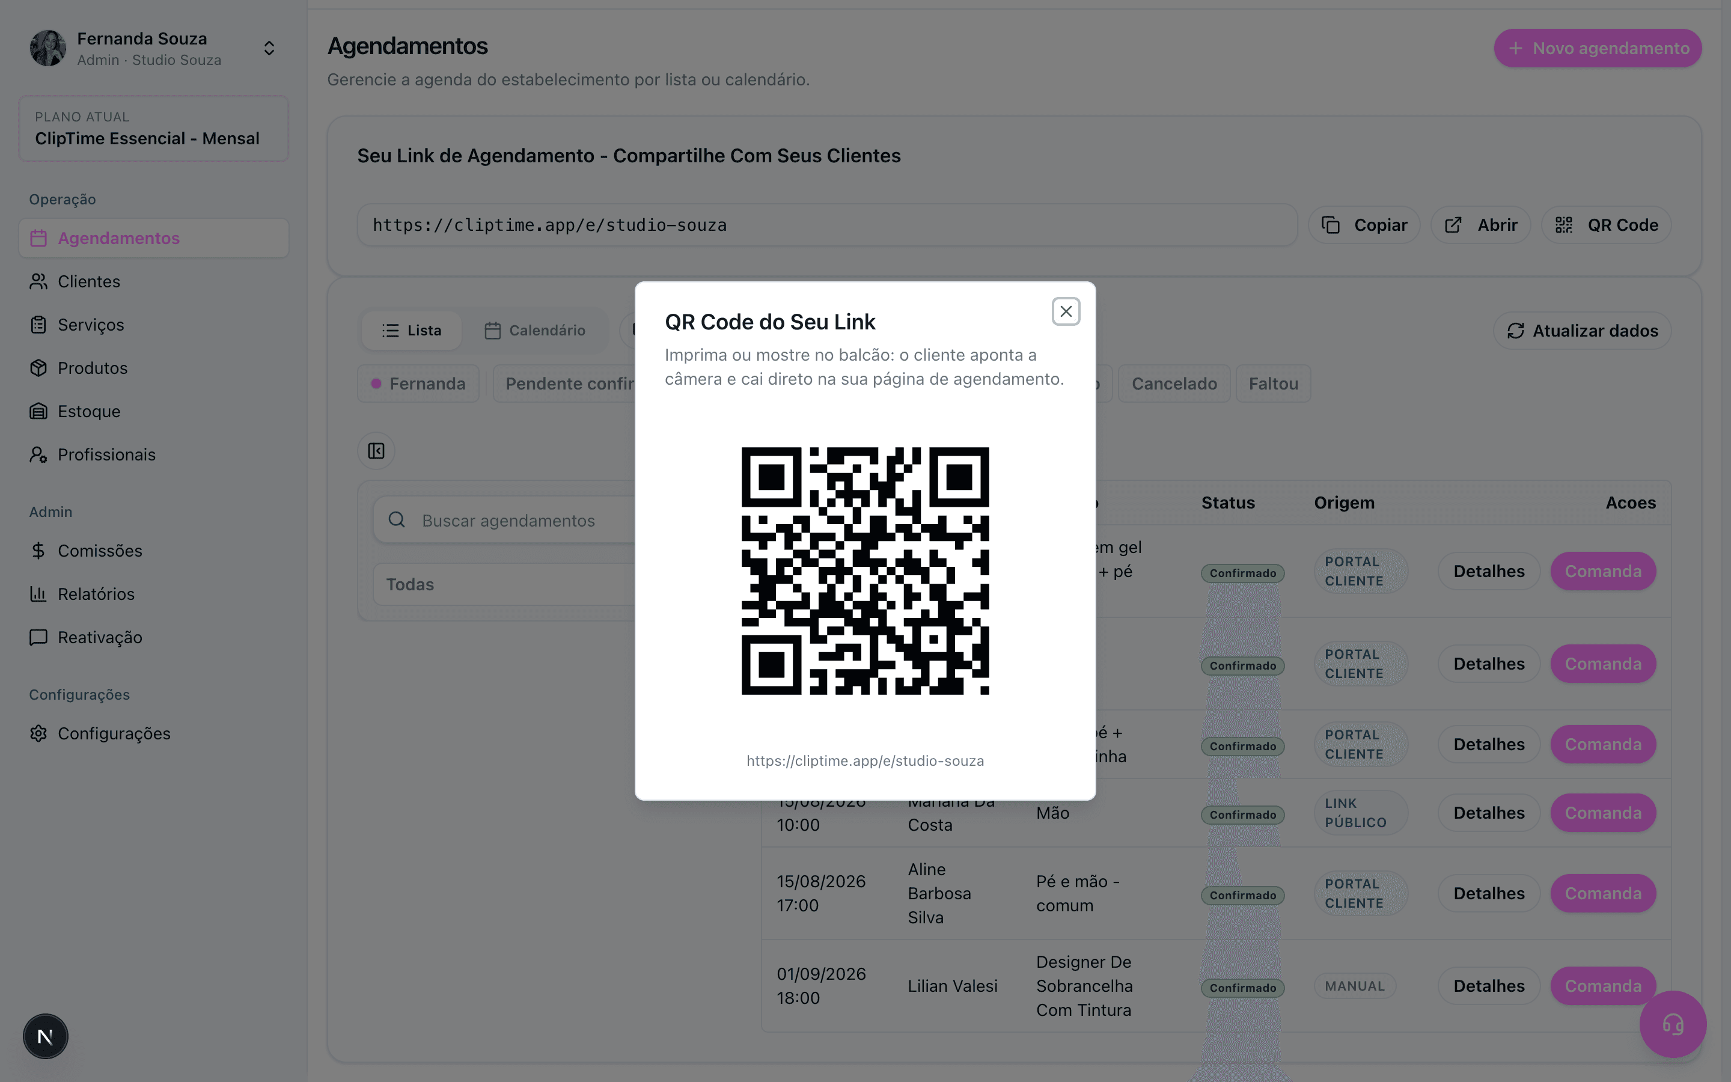Viewport: 1731px width, 1082px height.
Task: Click the calendar icon in the Calendário tab
Action: coord(492,331)
